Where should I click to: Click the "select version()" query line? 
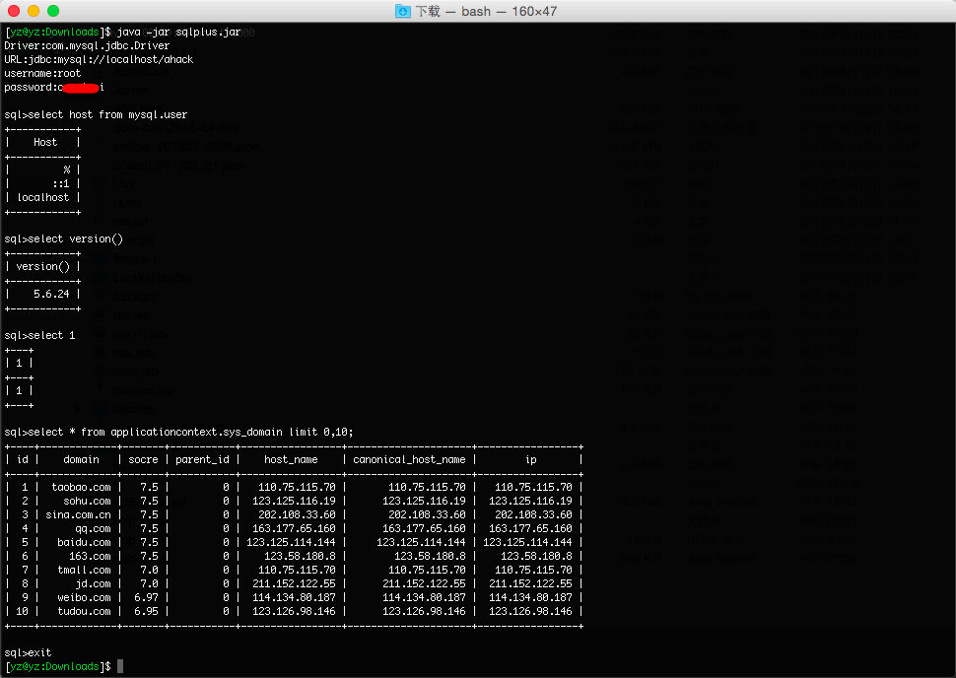63,239
